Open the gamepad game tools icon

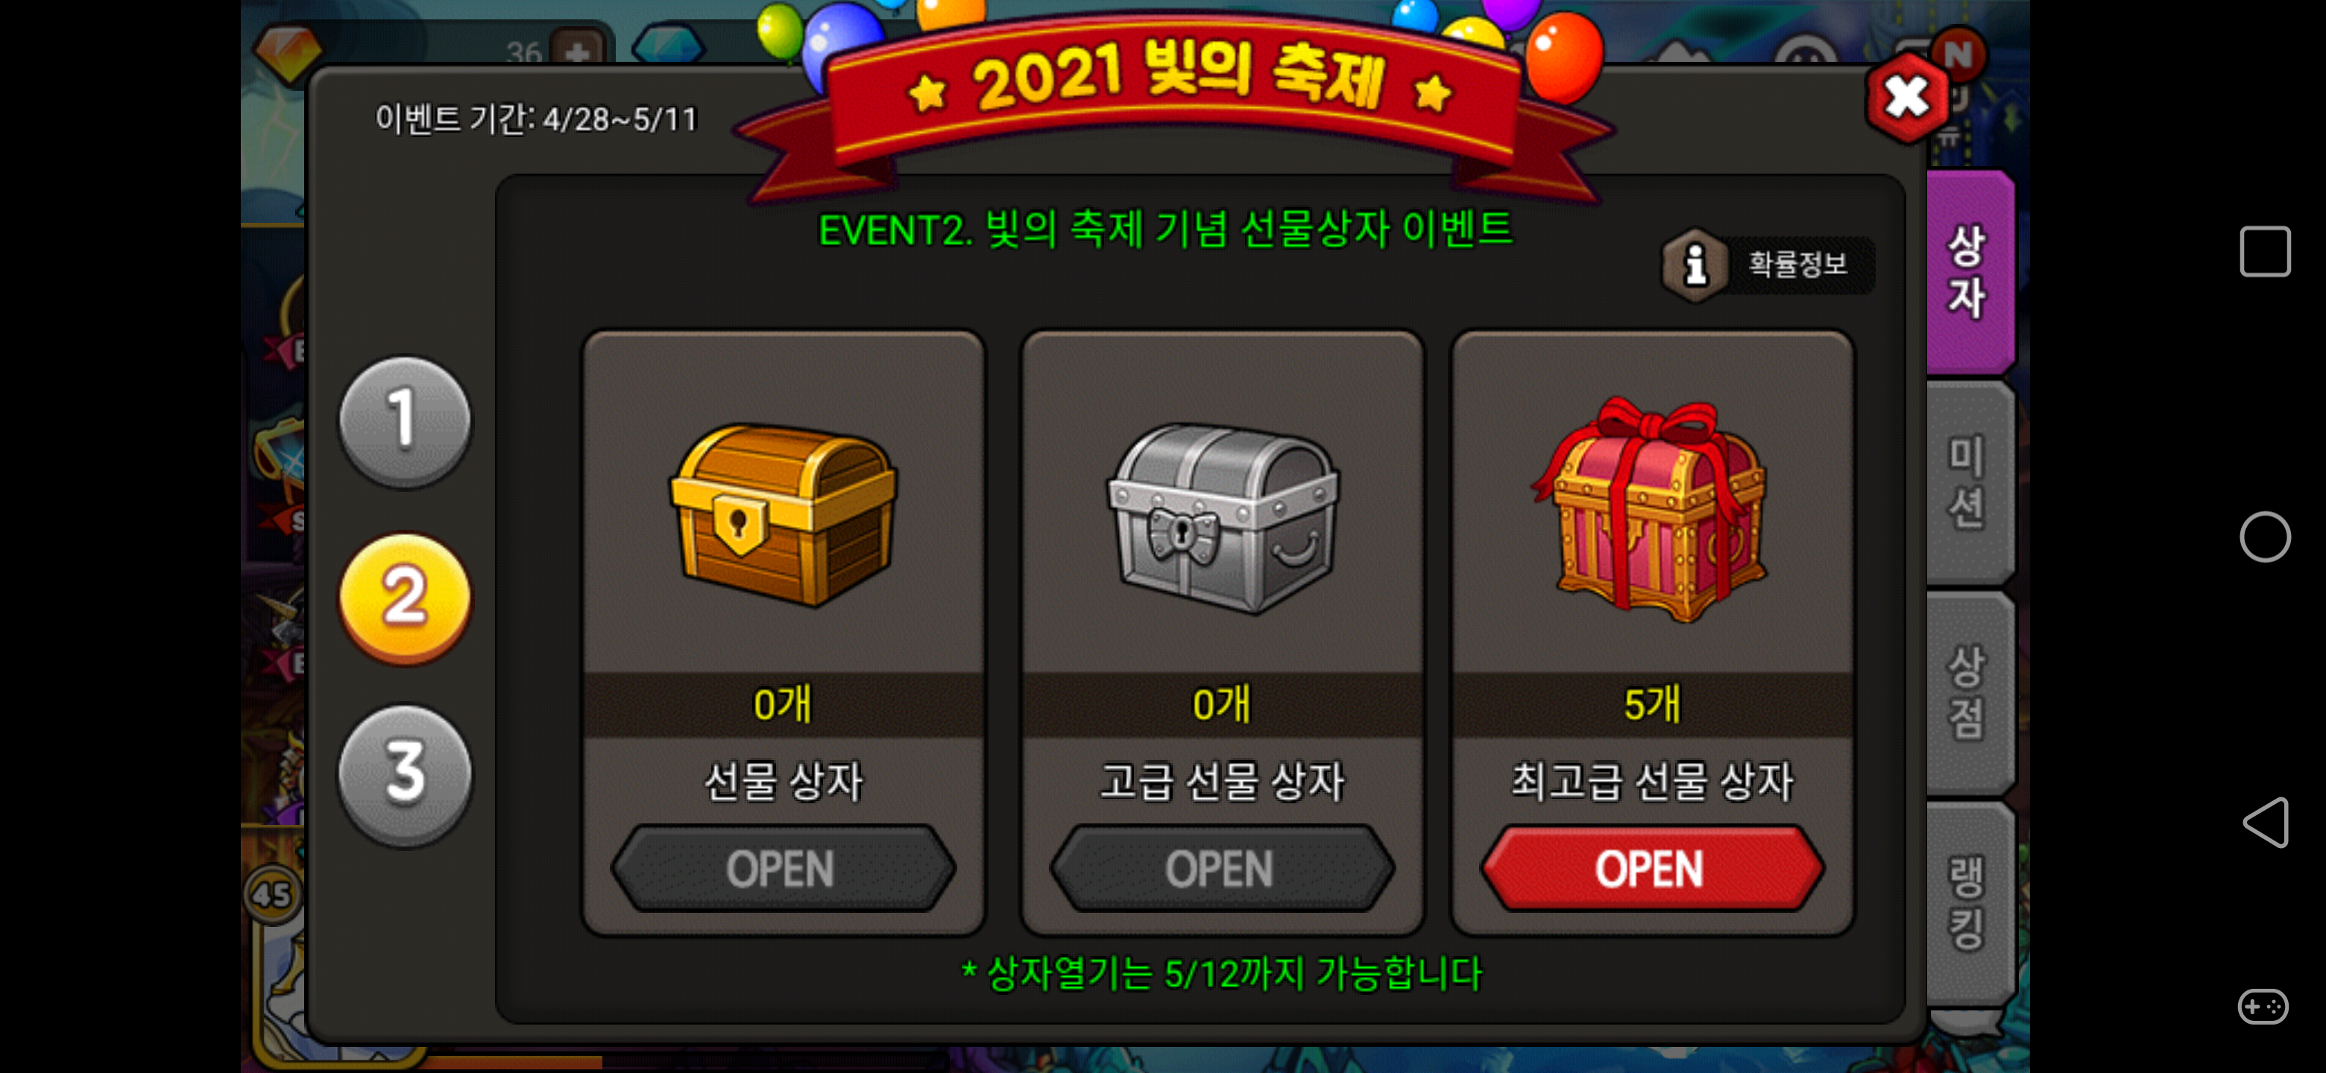coord(2263,1005)
